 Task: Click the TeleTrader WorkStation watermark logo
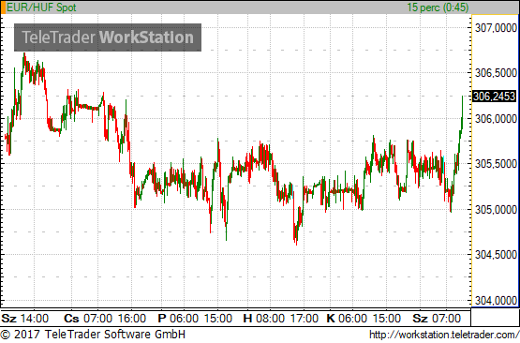[108, 37]
